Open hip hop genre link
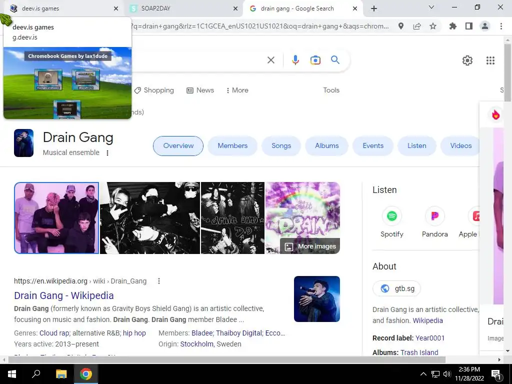512x384 pixels. point(134,333)
